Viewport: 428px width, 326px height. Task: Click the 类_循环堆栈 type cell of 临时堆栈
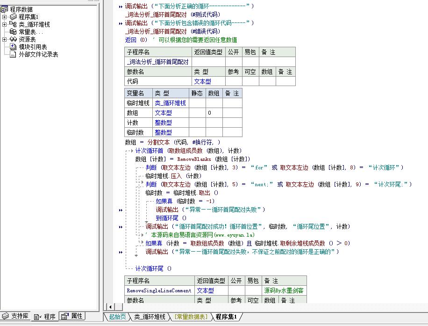pyautogui.click(x=171, y=103)
